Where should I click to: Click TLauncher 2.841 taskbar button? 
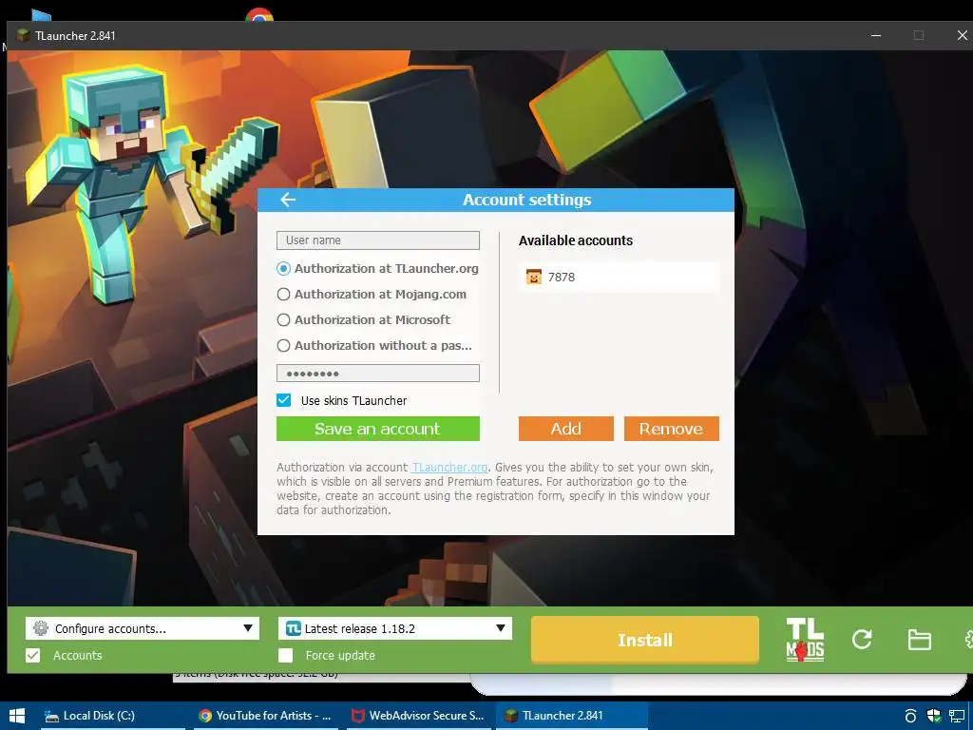point(571,716)
